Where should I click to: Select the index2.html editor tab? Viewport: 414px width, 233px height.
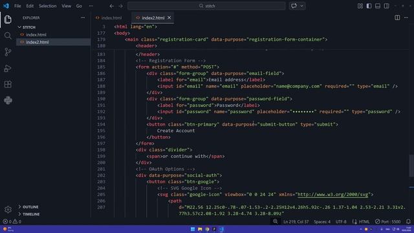152,17
